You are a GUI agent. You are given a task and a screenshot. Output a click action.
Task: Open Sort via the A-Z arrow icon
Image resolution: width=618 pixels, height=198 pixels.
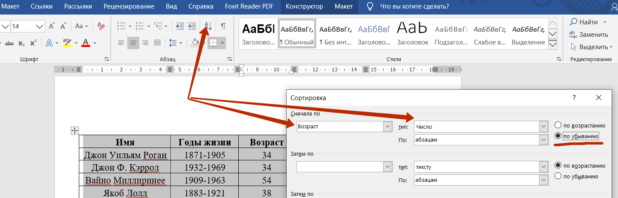coord(208,26)
